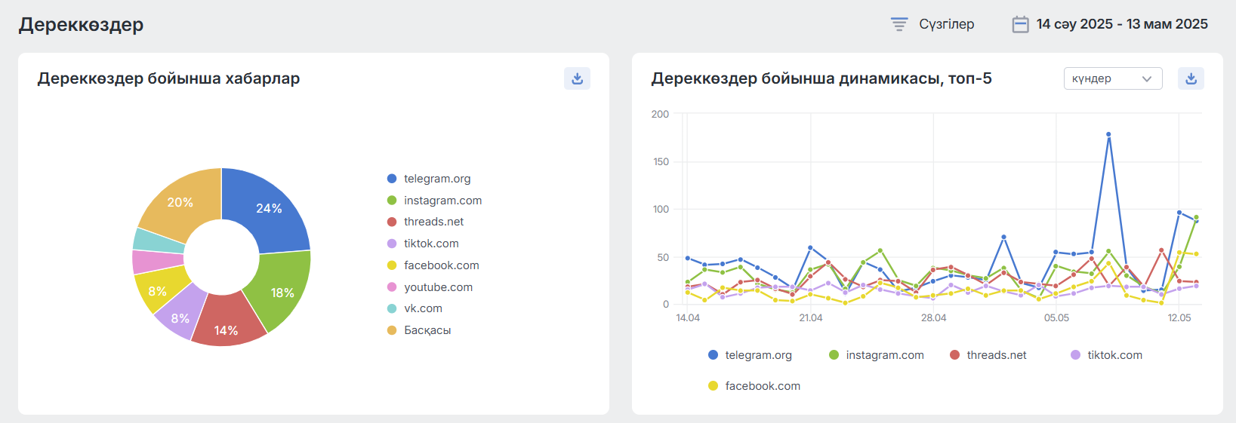Click the telegram peak point near 150

1108,135
